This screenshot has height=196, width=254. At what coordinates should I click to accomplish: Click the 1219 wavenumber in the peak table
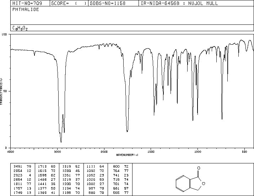point(66,179)
